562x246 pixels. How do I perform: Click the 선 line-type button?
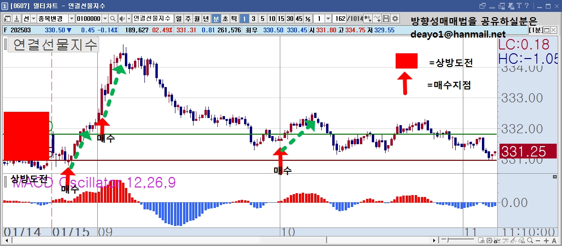tap(26, 19)
